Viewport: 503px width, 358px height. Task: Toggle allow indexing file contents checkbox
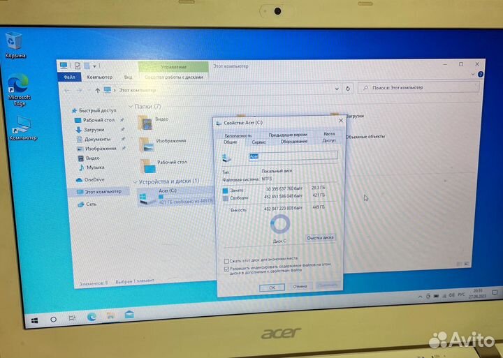[227, 269]
